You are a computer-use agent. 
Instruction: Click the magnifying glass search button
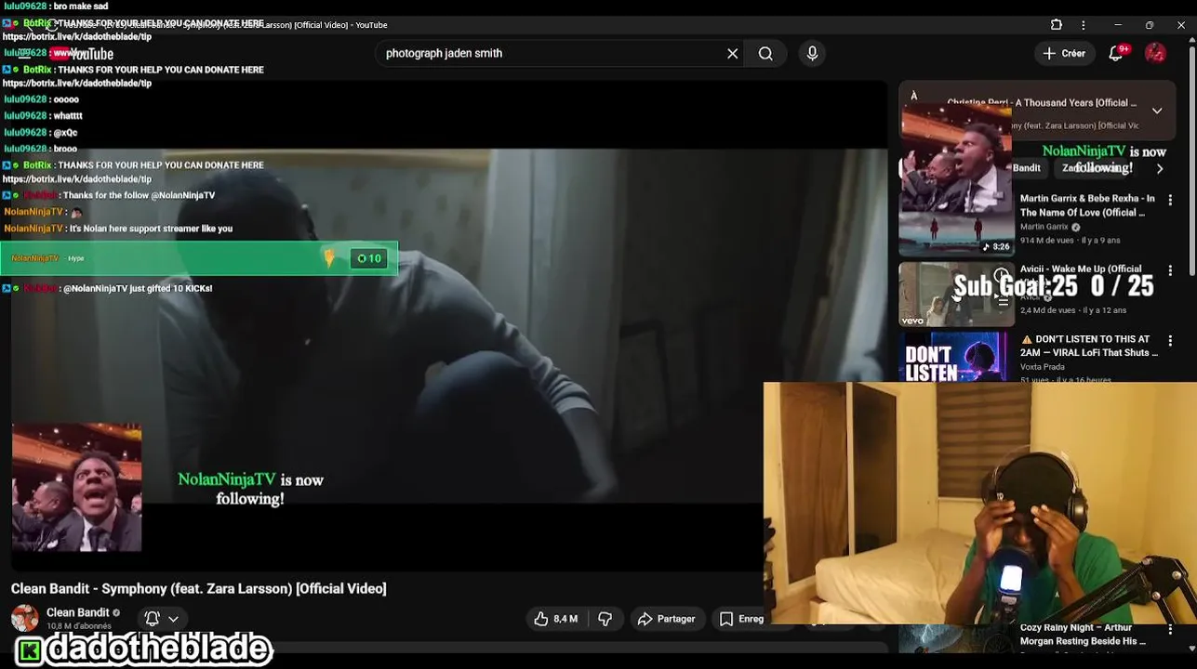[765, 54]
